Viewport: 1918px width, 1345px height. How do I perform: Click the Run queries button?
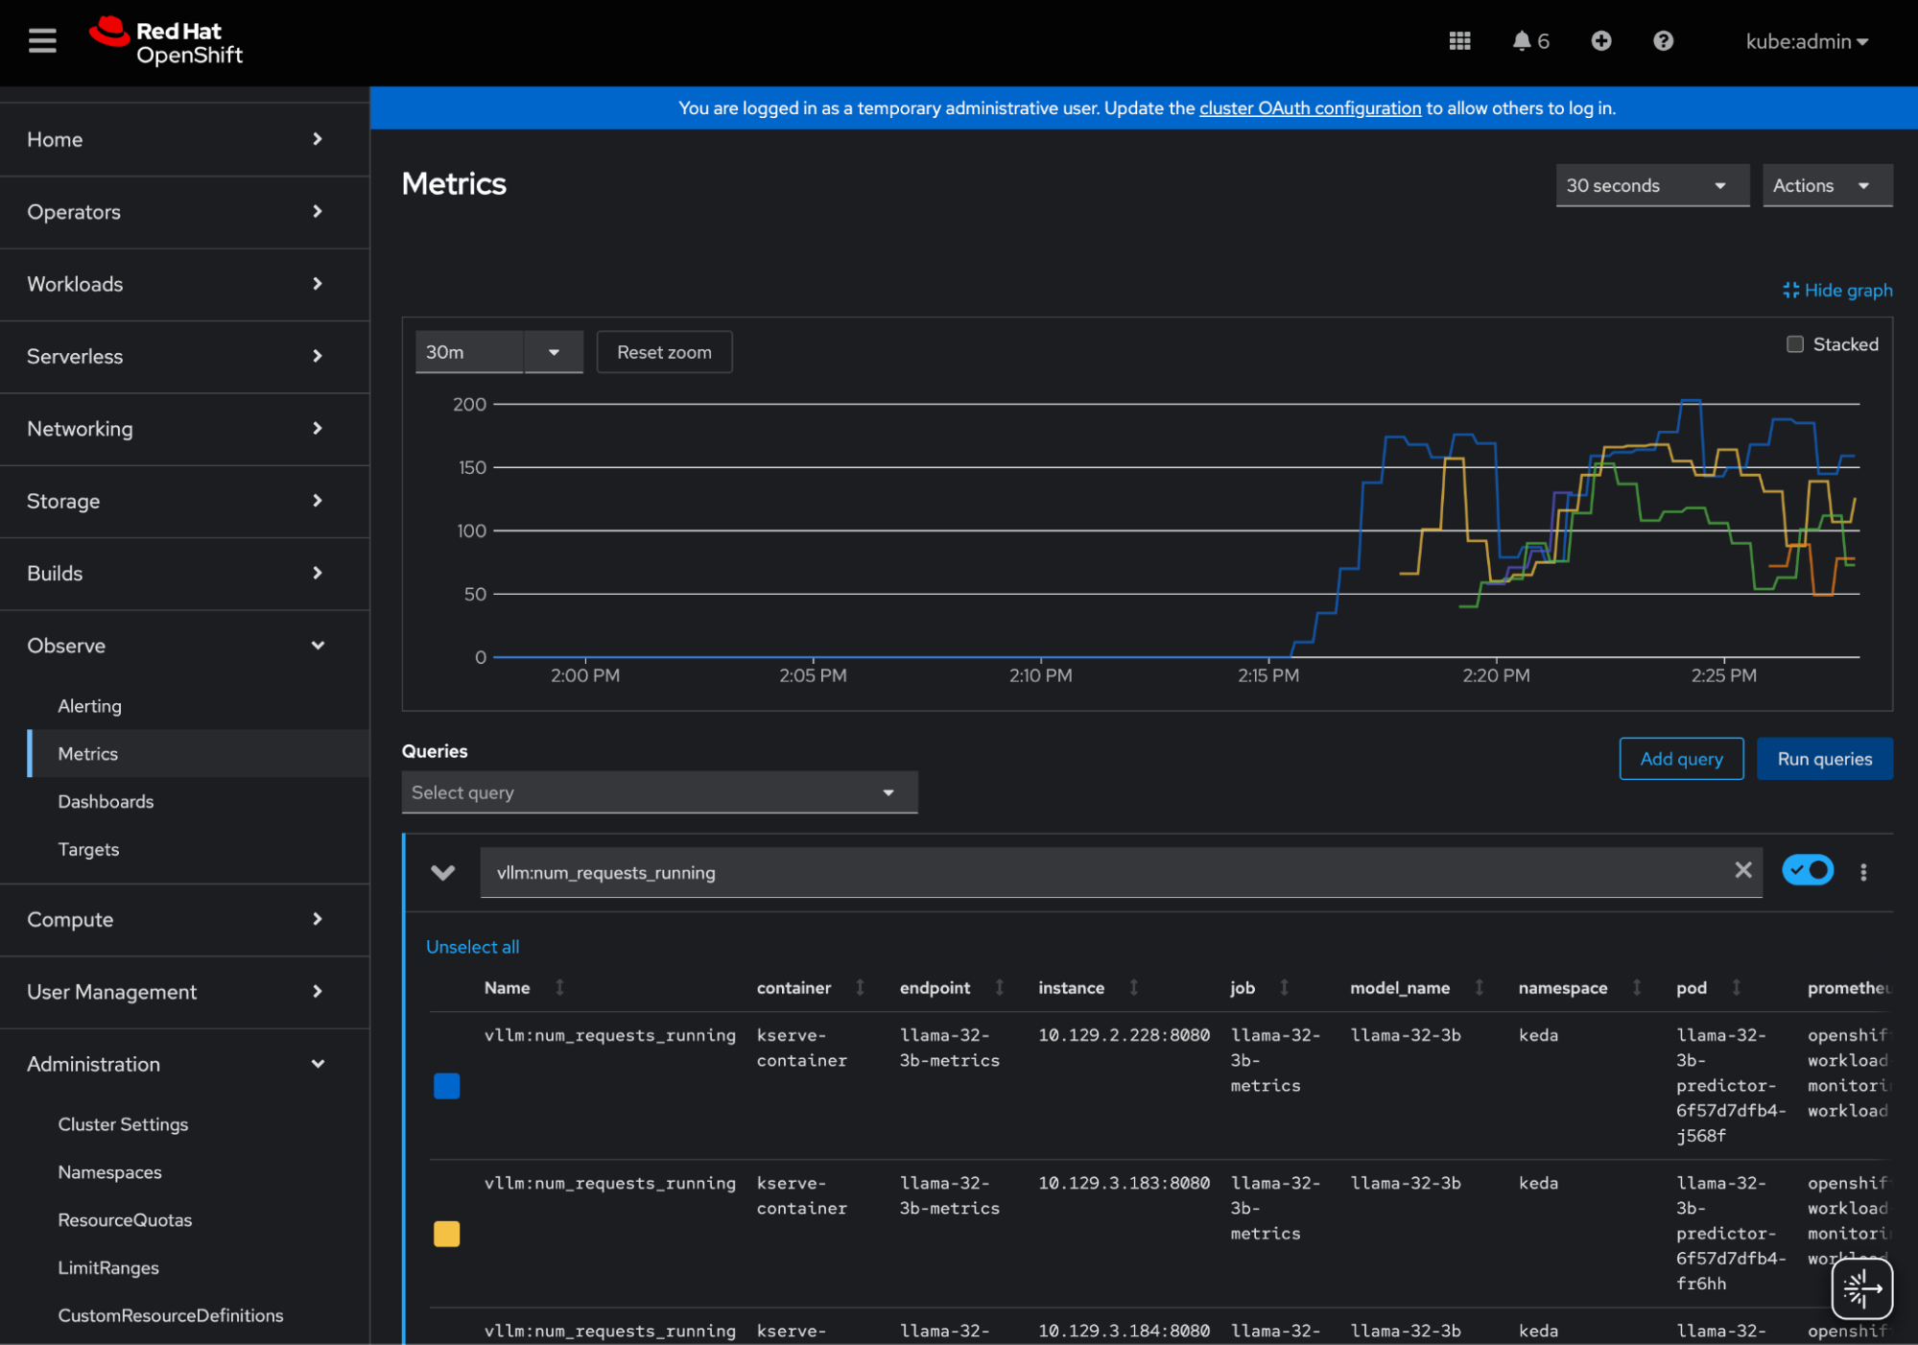(1823, 759)
